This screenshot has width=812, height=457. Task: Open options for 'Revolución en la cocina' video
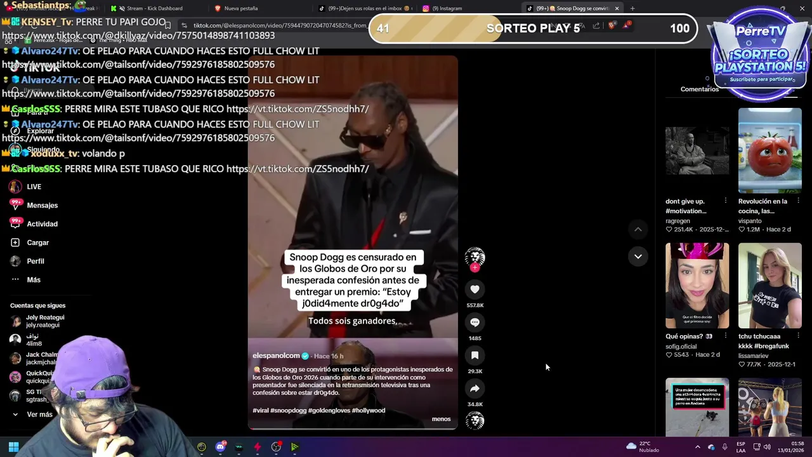tap(798, 201)
